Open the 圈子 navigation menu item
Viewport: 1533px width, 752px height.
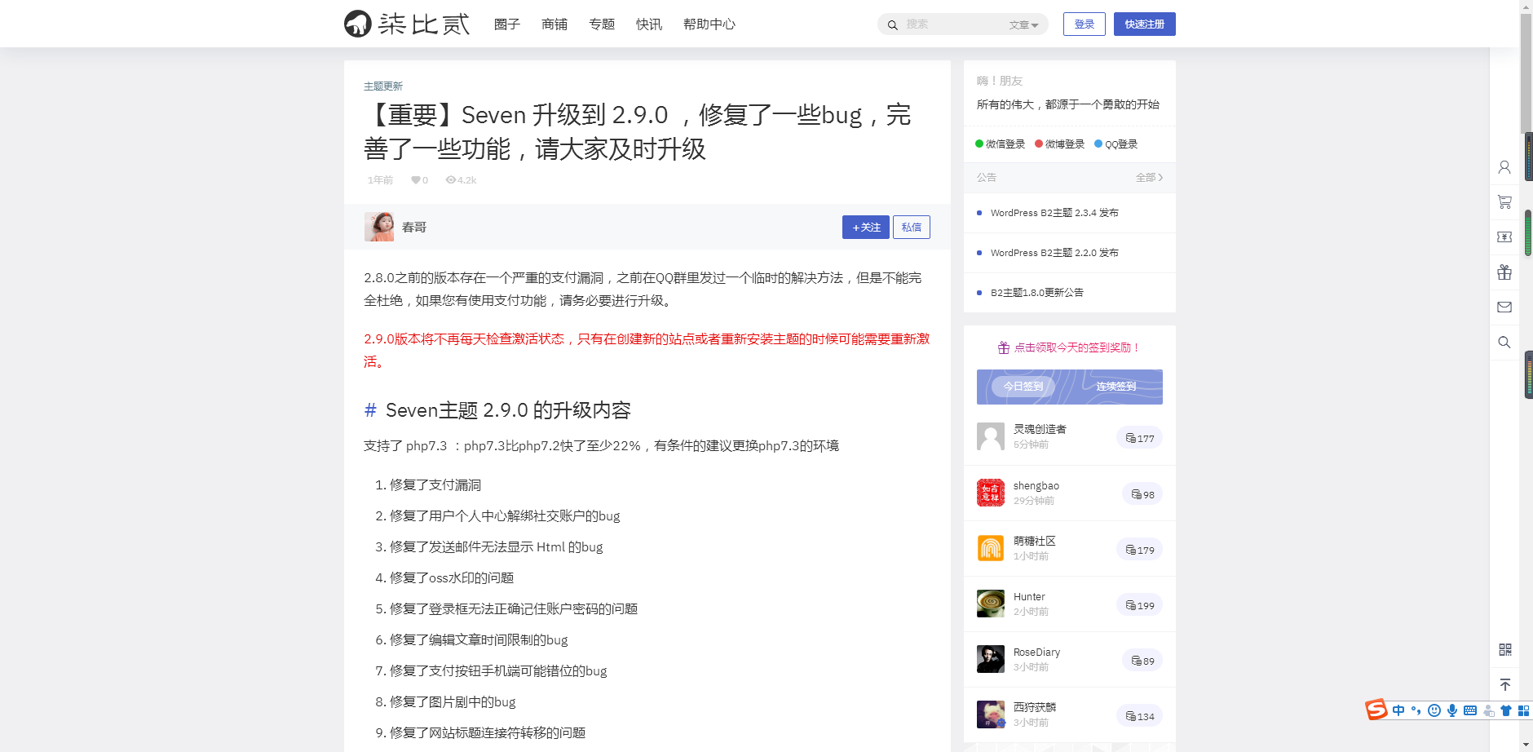506,24
